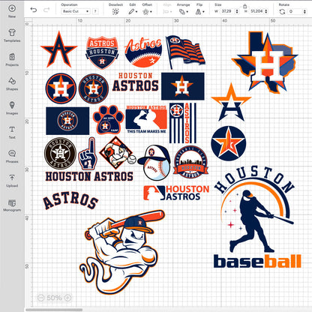Viewport: 312px width, 312px height.
Task: Open the Edit pencil menu
Action: tap(133, 11)
